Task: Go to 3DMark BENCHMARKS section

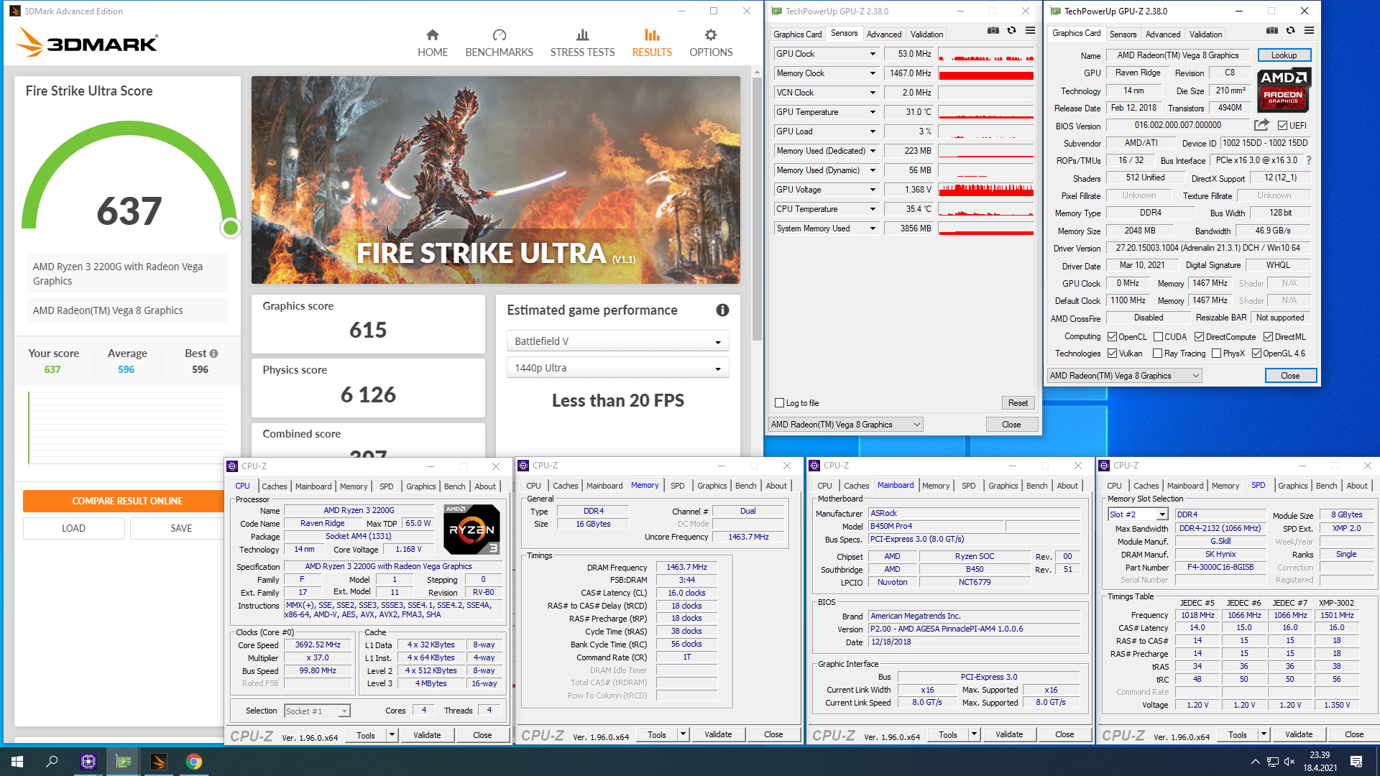Action: pyautogui.click(x=499, y=43)
